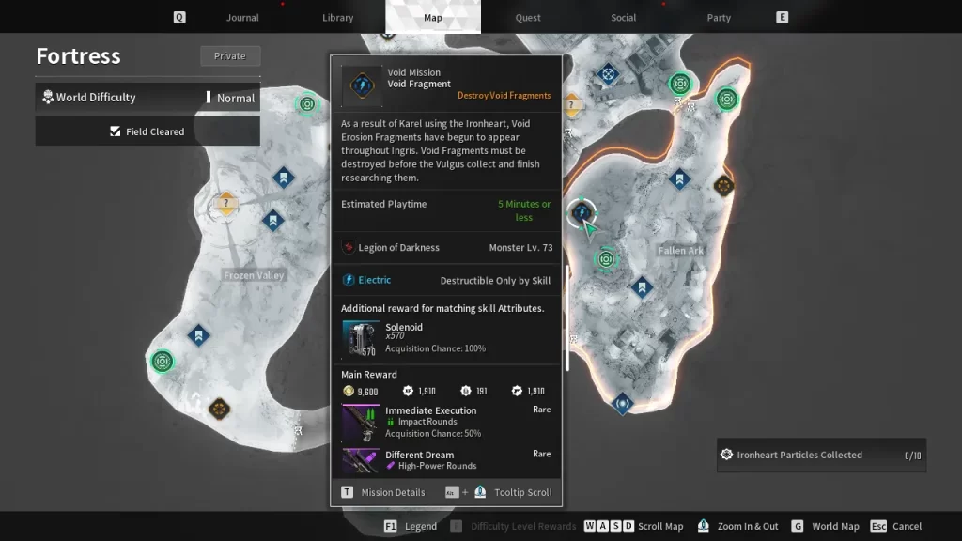Click the Solenoid reward thumbnail
This screenshot has height=541, width=962.
361,338
